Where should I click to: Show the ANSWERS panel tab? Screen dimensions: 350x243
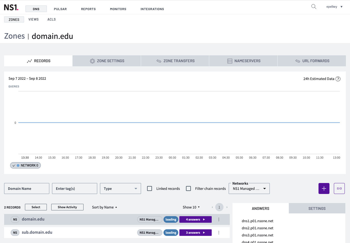pyautogui.click(x=260, y=208)
